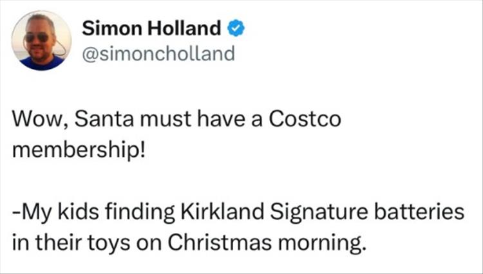Click Simon Holland's profile avatar photo
The height and width of the screenshot is (274, 483).
[42, 40]
